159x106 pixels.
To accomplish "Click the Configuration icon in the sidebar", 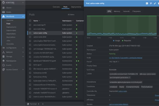I will (x=4, y=48).
